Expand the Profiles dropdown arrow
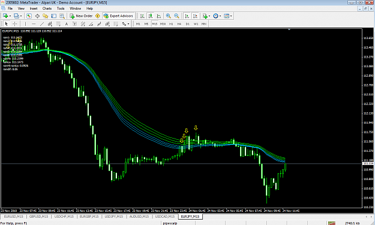Image resolution: width=375 pixels, height=225 pixels. click(x=21, y=16)
